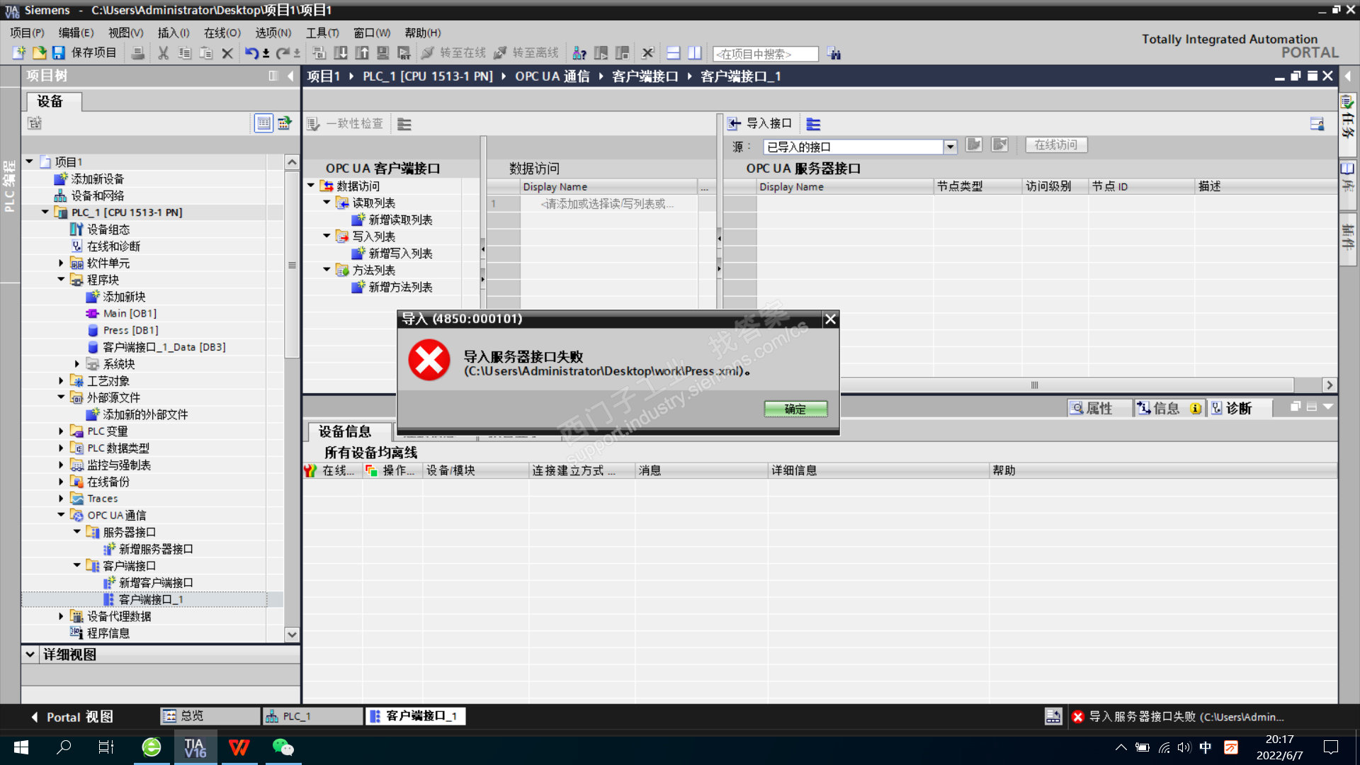
Task: Click the import interface icon
Action: (x=734, y=124)
